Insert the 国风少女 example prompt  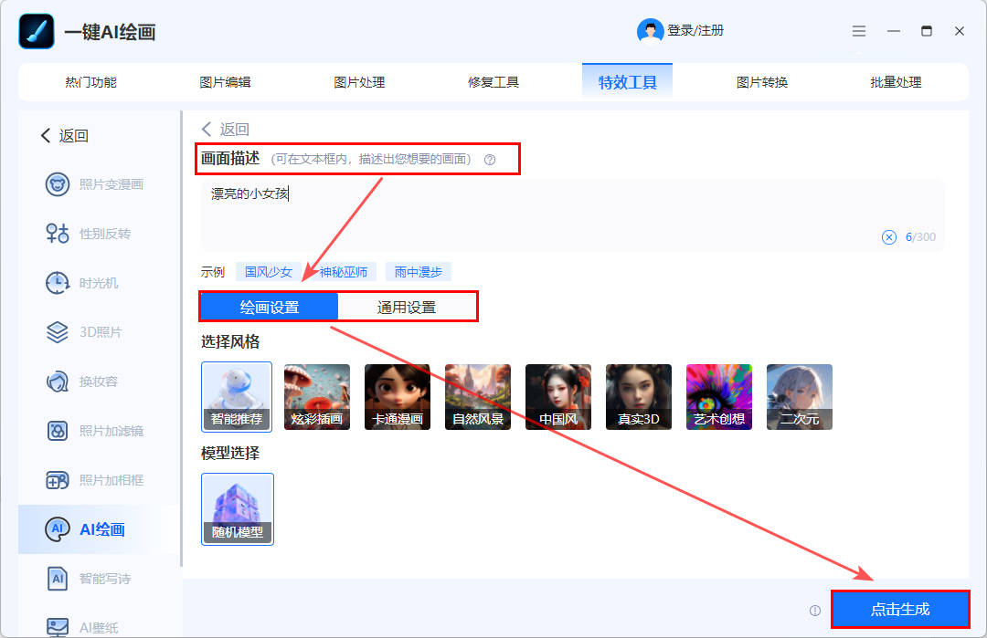point(269,272)
